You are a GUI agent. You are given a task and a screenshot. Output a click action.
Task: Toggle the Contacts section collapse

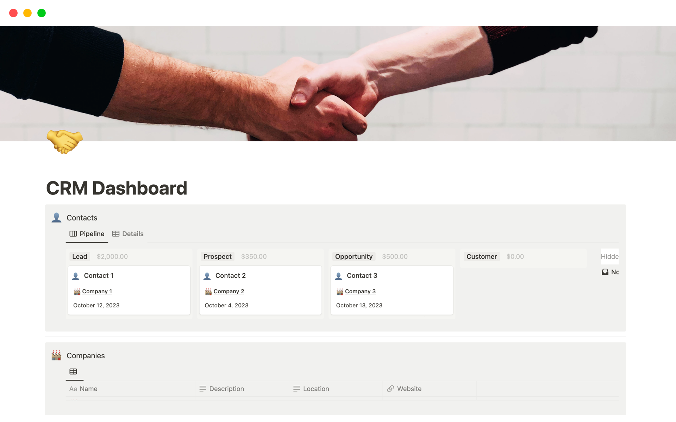tap(57, 218)
